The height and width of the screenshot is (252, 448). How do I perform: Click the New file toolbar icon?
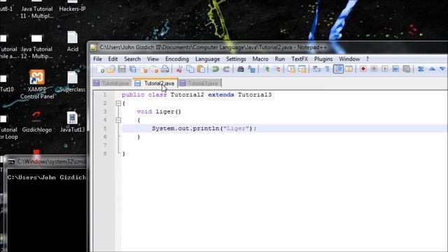(100, 69)
